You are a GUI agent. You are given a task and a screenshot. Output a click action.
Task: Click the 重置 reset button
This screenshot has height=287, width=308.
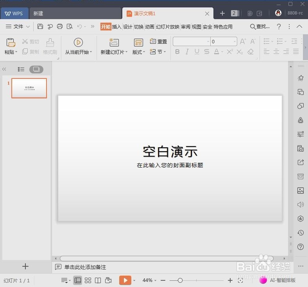158,41
